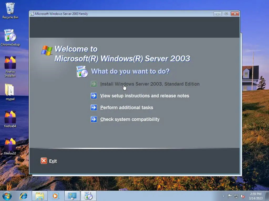
Task: Select the Recycle Bin desktop icon
Action: click(10, 10)
